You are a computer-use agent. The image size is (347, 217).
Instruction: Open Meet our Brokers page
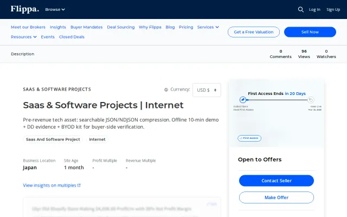(x=28, y=27)
